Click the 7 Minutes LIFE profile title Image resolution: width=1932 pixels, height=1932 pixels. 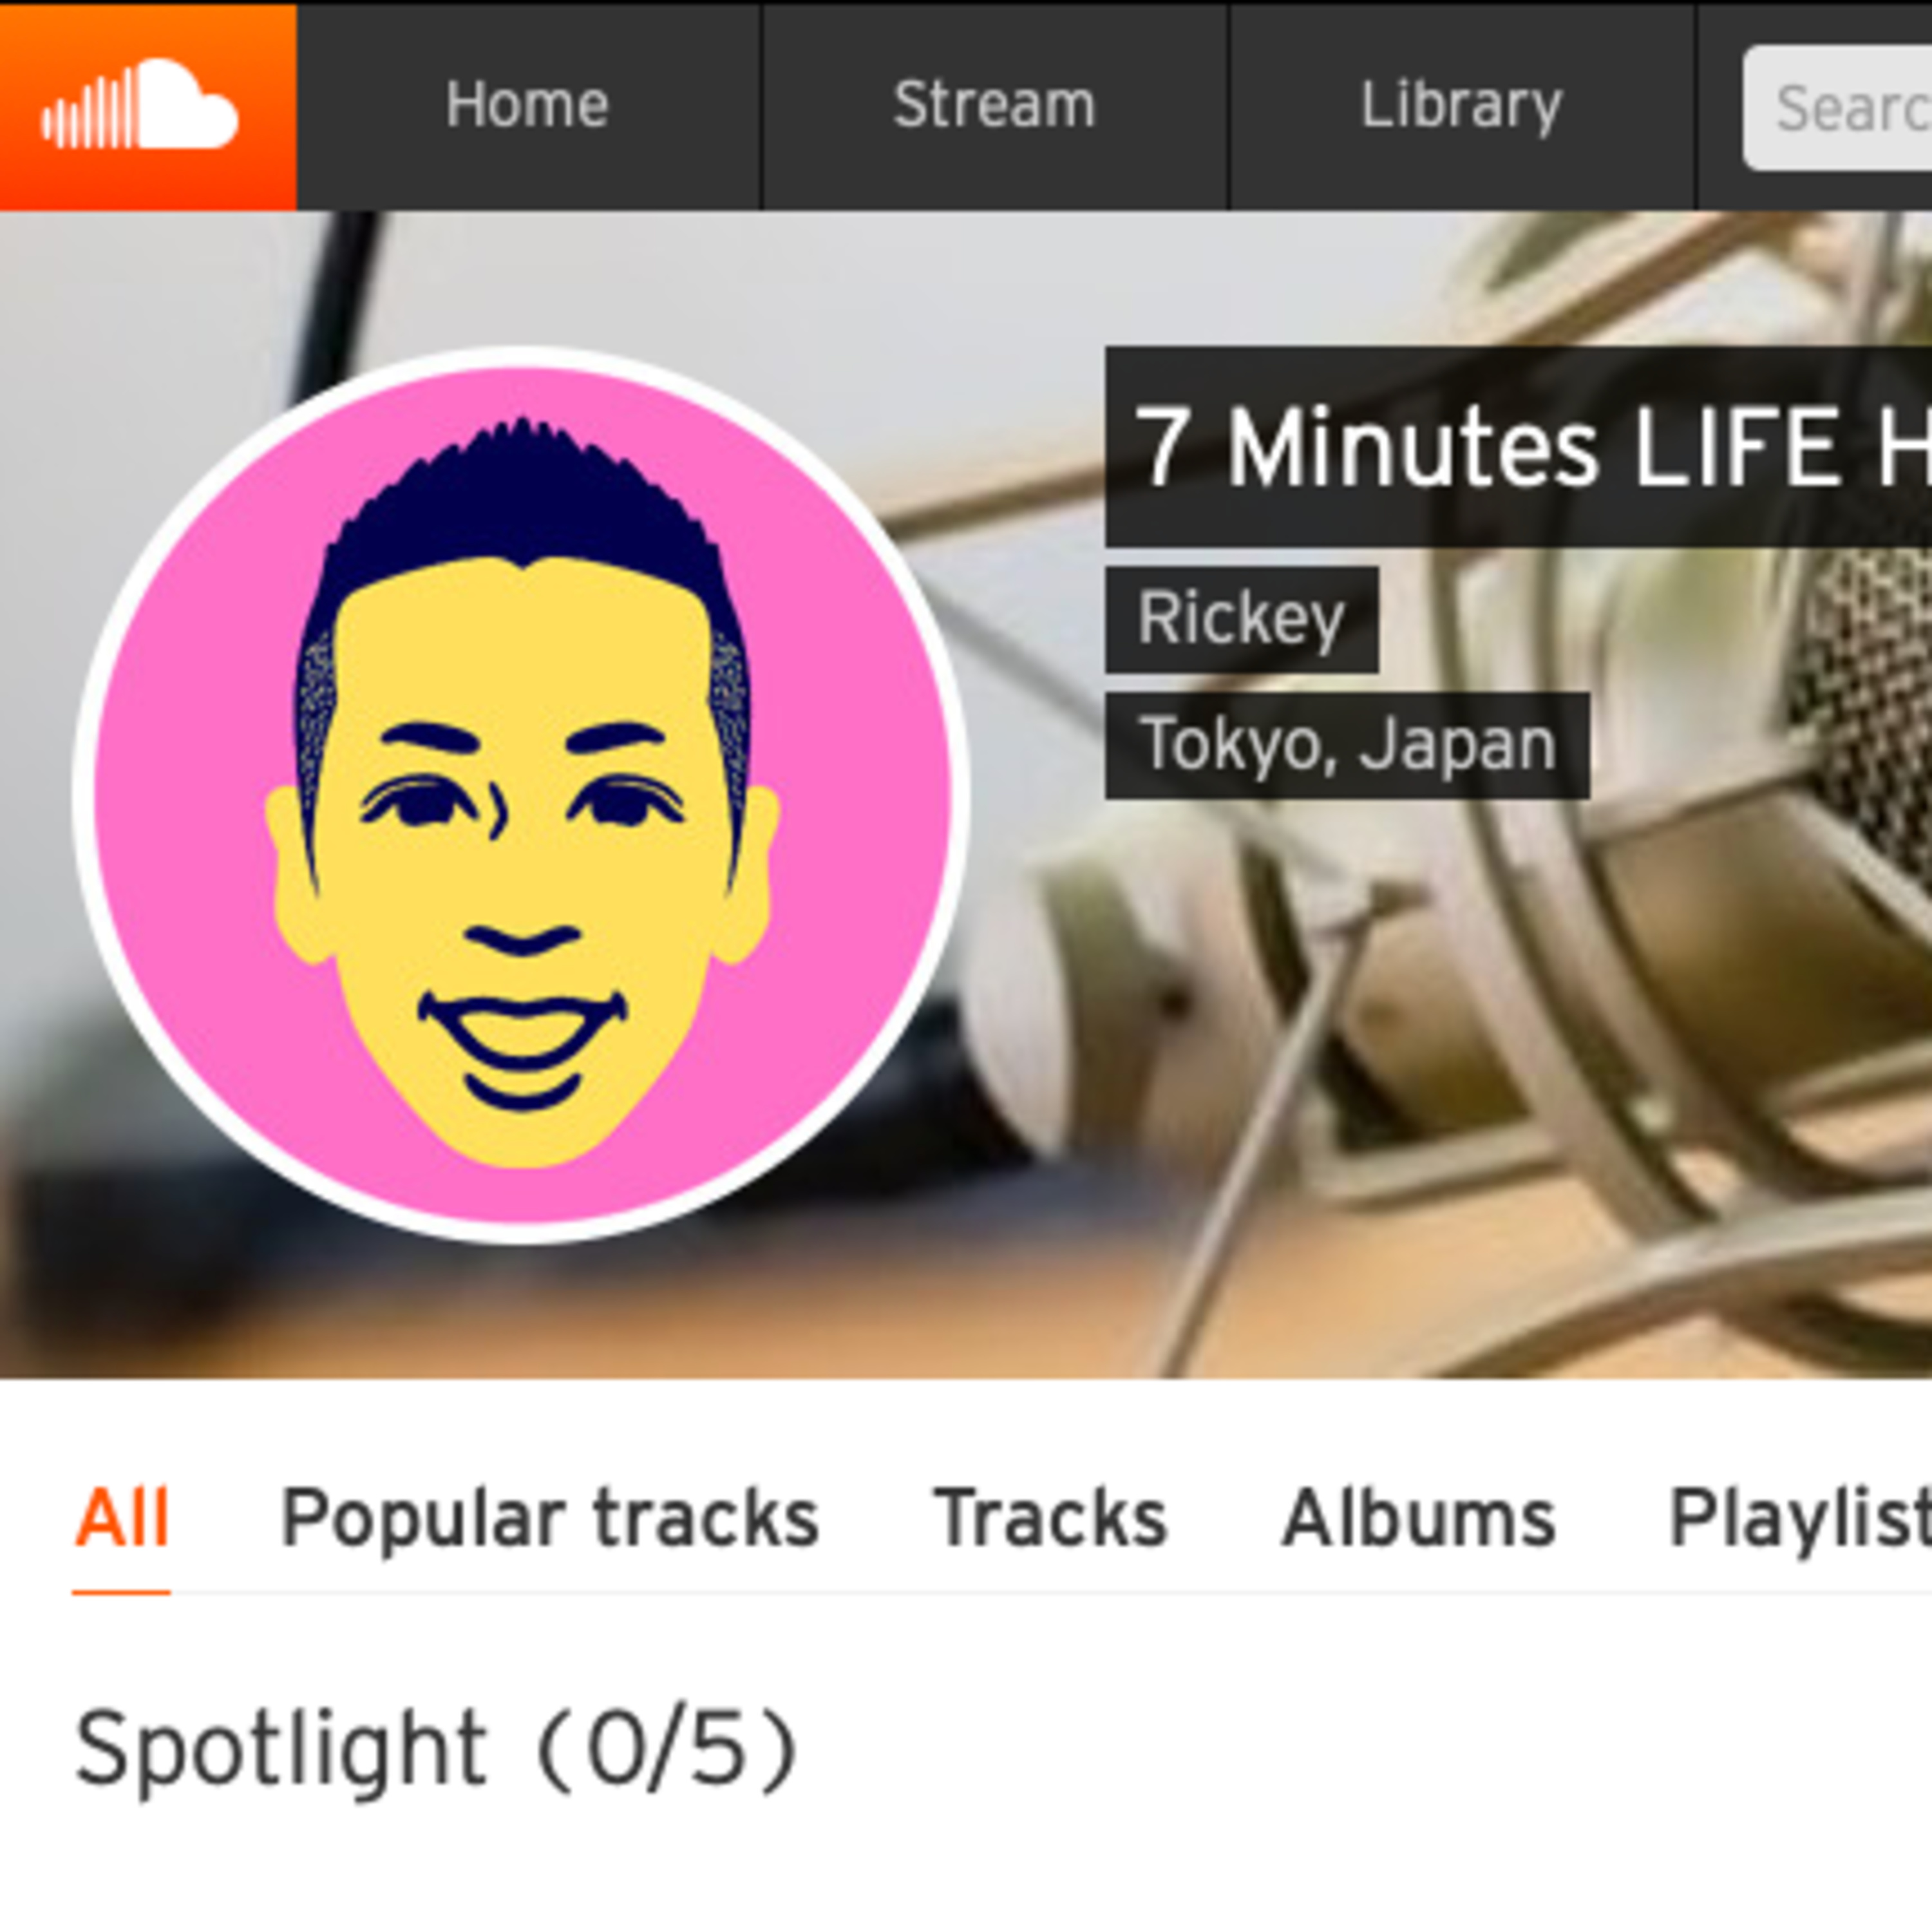pyautogui.click(x=1518, y=447)
